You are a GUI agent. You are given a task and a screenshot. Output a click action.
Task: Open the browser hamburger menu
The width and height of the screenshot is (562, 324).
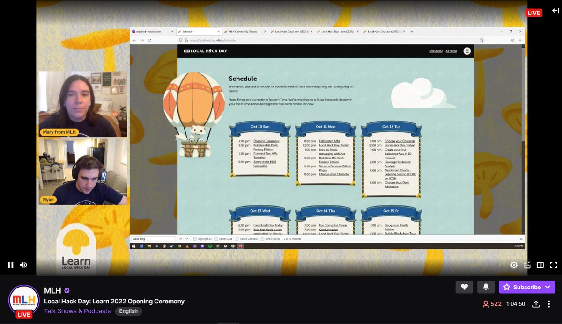pos(521,40)
